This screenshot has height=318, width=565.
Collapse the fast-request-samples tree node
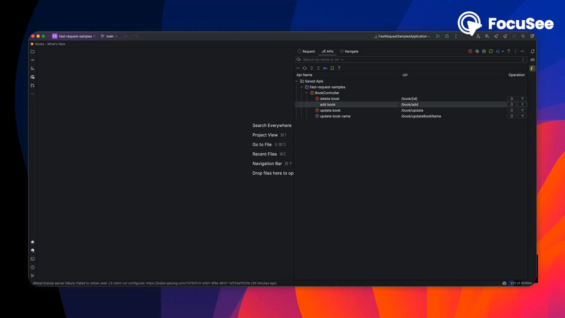(x=302, y=87)
